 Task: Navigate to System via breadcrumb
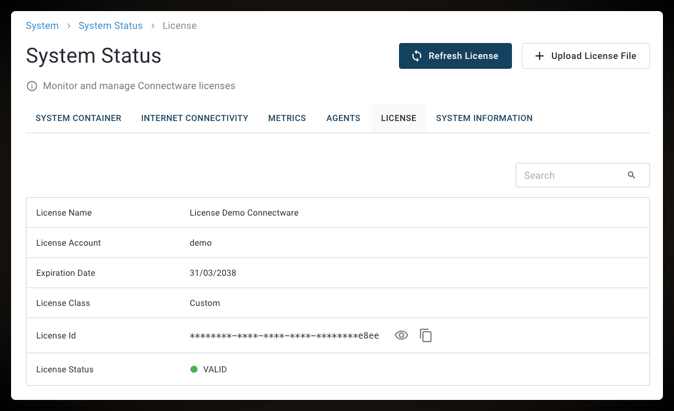42,26
